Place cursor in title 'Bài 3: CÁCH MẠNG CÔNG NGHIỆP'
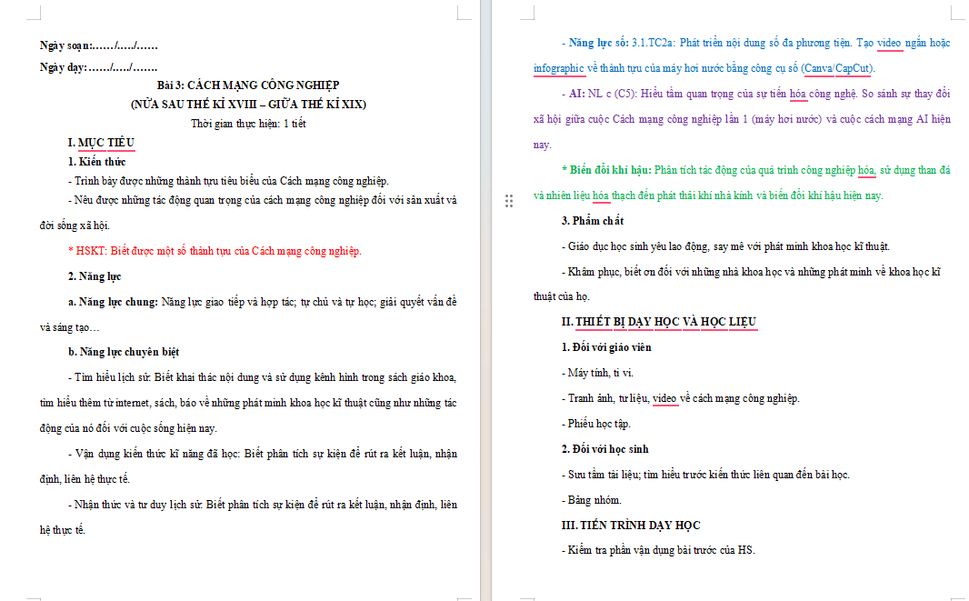969x601 pixels. click(248, 85)
